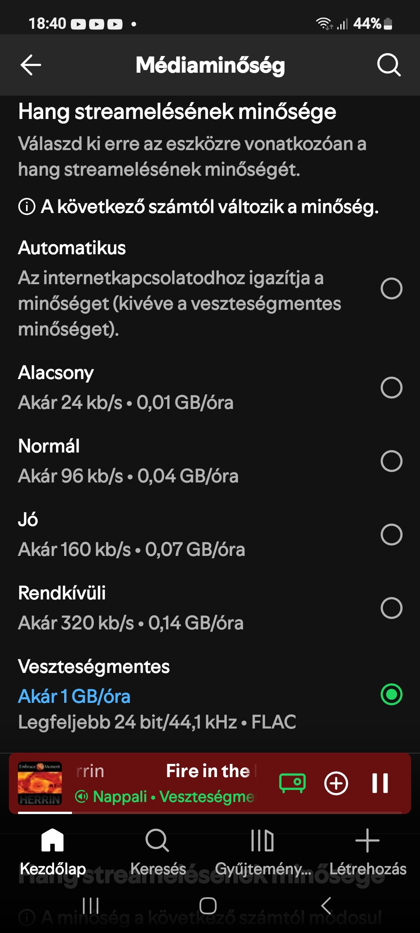Screen dimensions: 420x933
Task: Pause the currently playing track
Action: pos(380,783)
